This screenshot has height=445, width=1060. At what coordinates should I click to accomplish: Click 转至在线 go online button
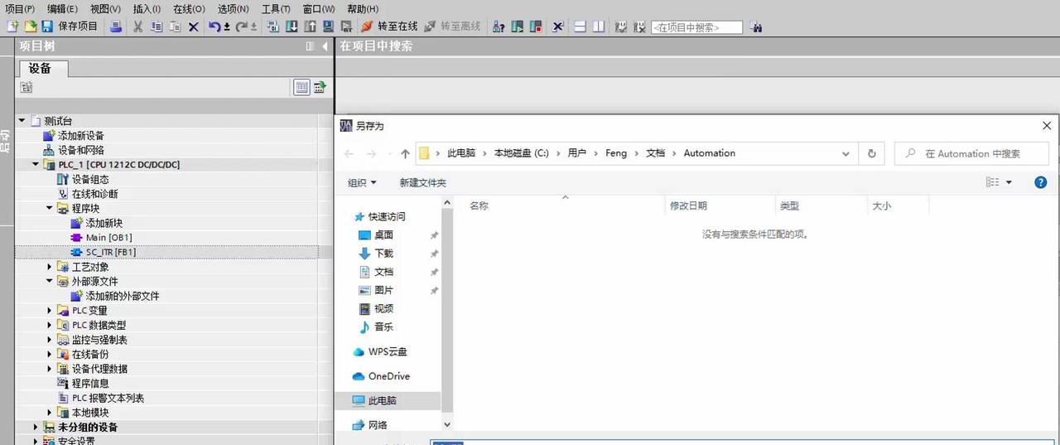(x=389, y=27)
